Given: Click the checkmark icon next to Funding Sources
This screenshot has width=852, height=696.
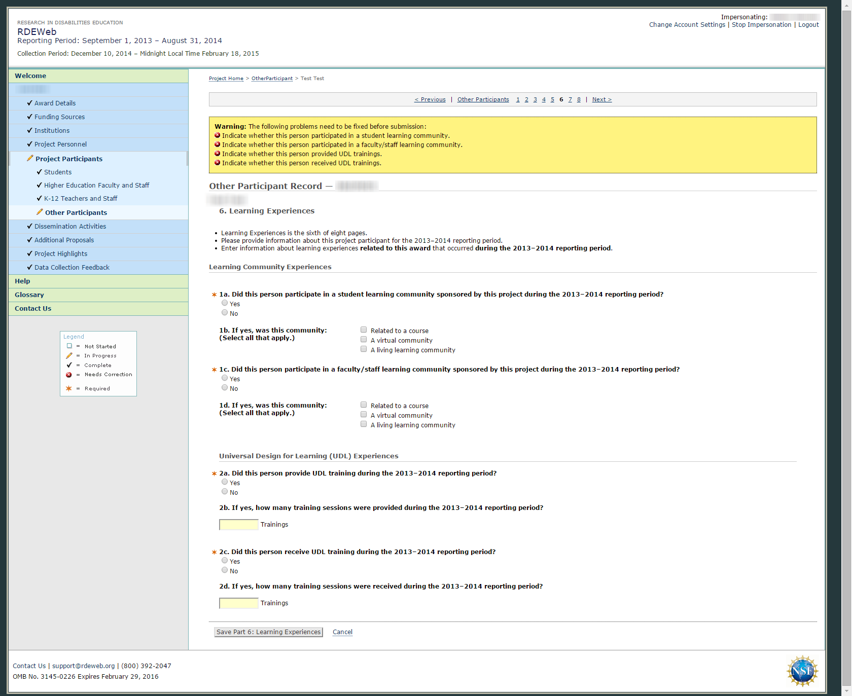Looking at the screenshot, I should pyautogui.click(x=29, y=117).
